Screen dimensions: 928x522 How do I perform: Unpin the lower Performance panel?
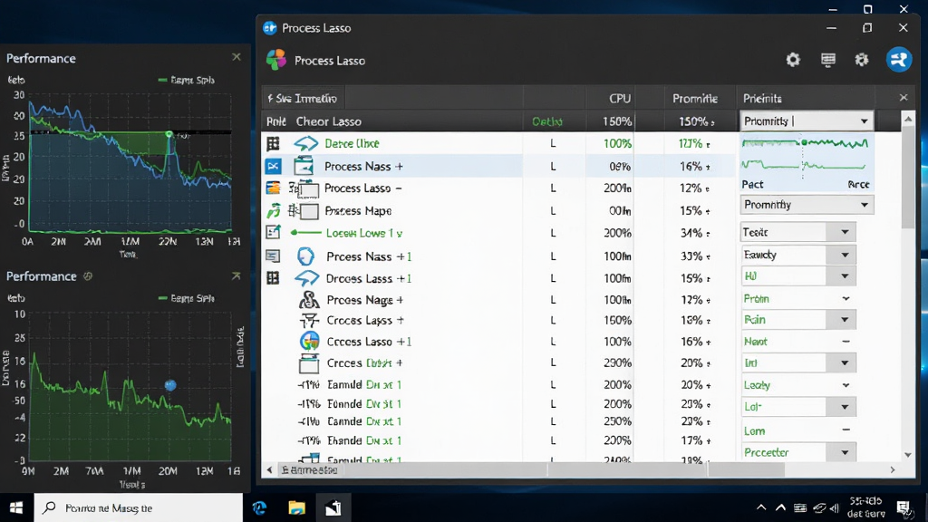point(237,275)
